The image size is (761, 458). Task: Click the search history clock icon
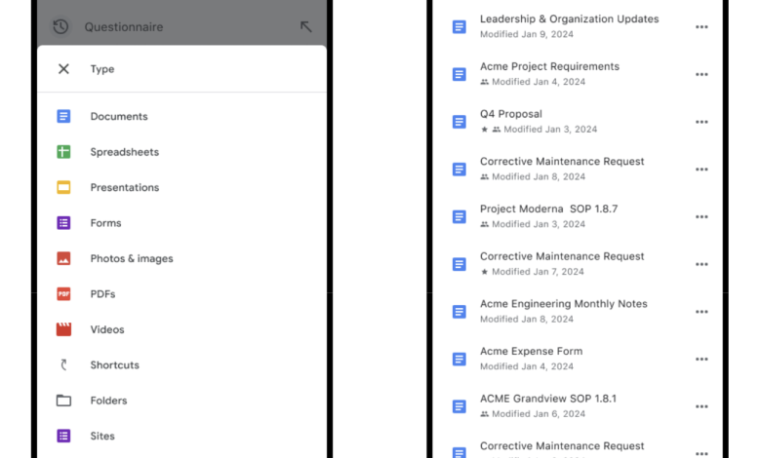(60, 26)
